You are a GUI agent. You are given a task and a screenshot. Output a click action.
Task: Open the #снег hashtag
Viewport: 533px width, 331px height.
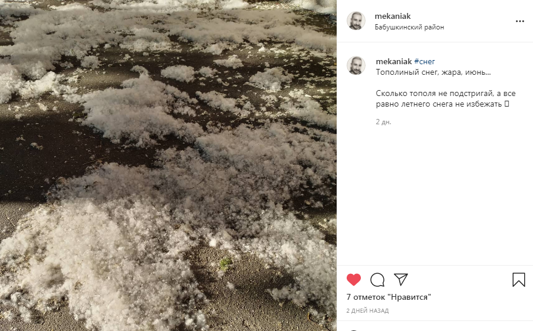(425, 61)
